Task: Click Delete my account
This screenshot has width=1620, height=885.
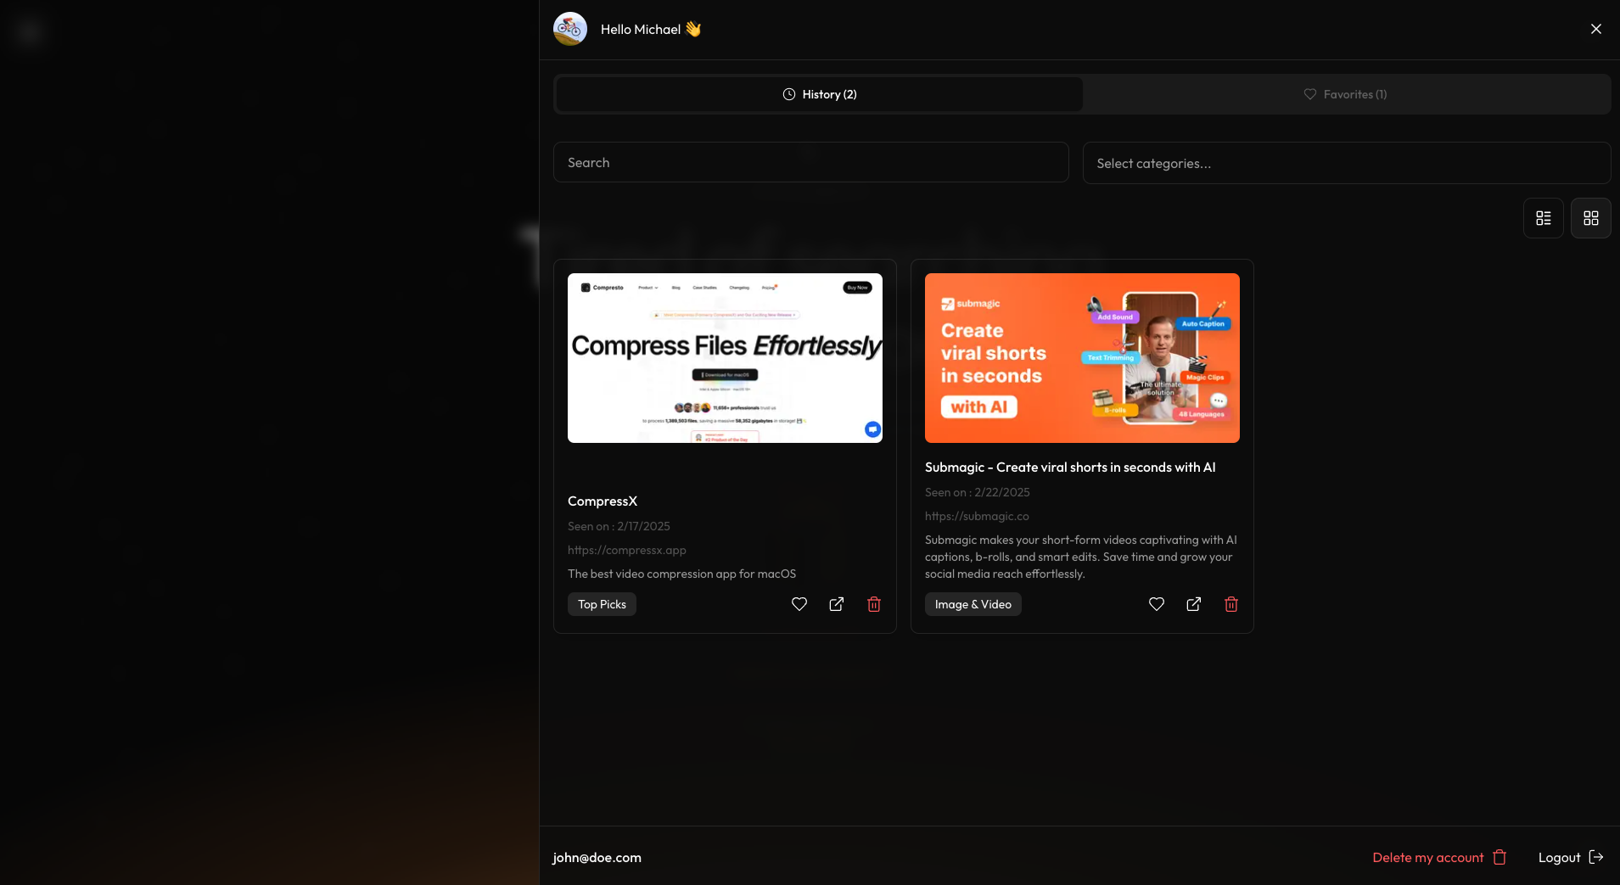Action: 1439,857
